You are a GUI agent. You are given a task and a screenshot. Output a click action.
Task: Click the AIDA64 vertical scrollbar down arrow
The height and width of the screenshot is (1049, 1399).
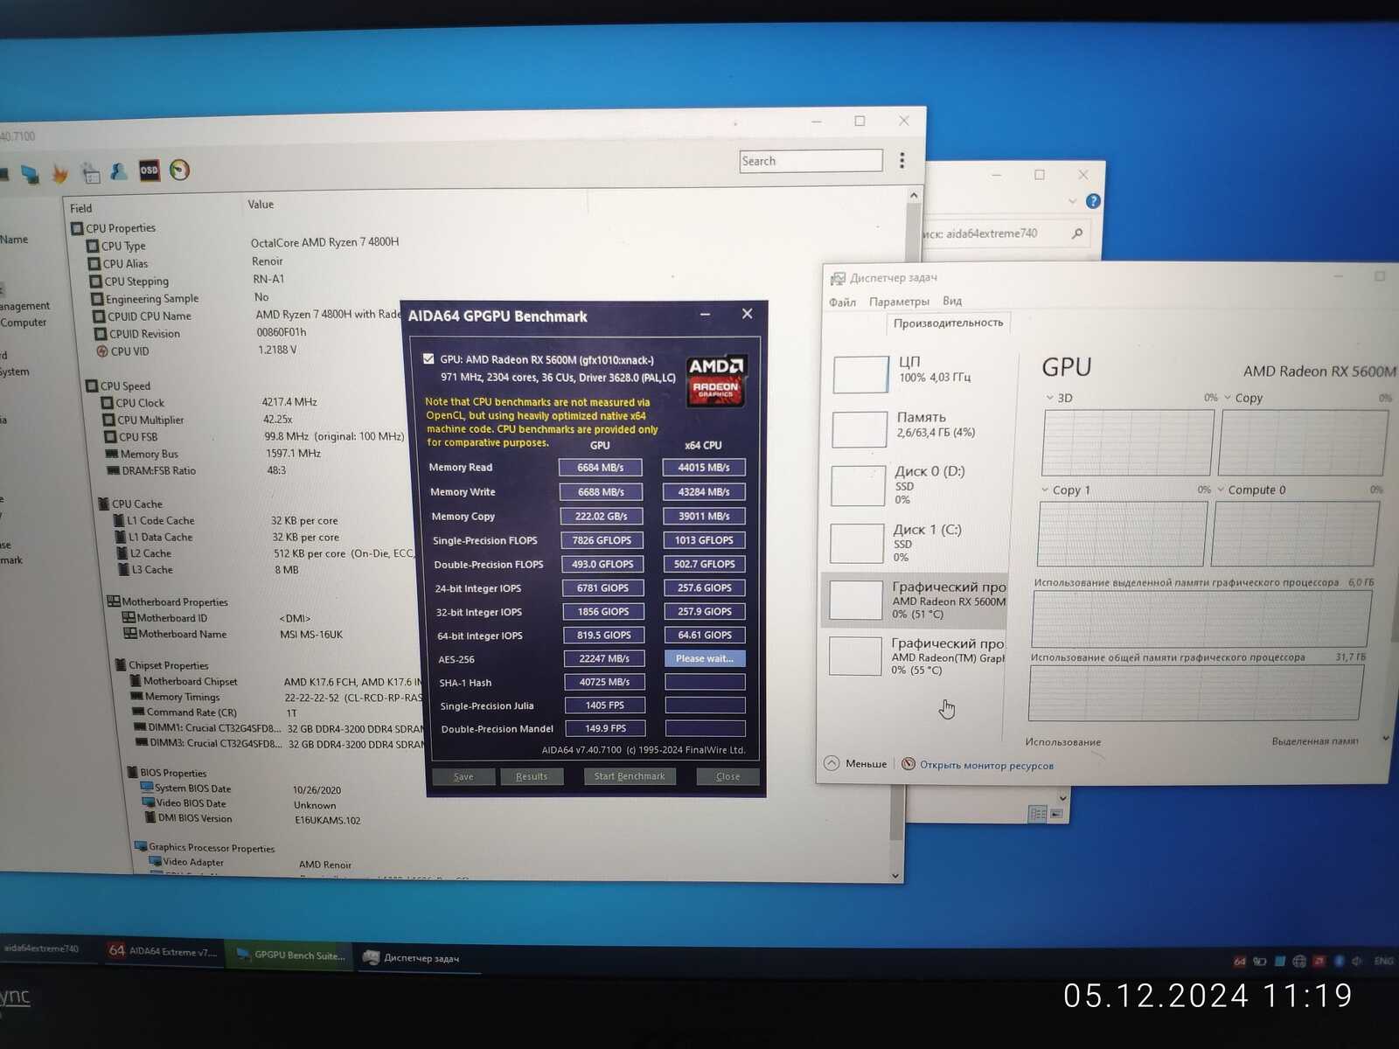pyautogui.click(x=895, y=875)
